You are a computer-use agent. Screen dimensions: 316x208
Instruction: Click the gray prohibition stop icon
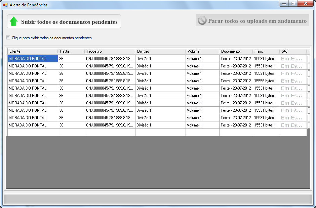click(x=202, y=20)
